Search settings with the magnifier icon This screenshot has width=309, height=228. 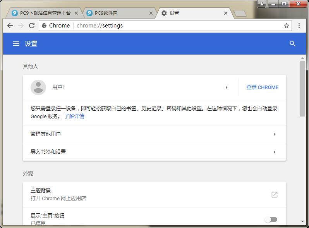(x=292, y=44)
